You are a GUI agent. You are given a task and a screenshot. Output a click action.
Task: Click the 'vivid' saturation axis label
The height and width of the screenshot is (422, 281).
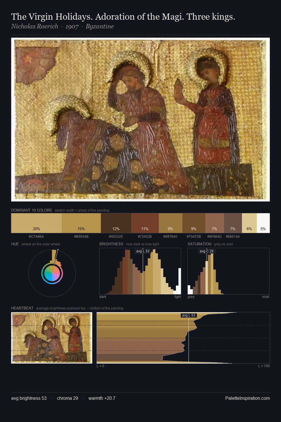point(266,297)
